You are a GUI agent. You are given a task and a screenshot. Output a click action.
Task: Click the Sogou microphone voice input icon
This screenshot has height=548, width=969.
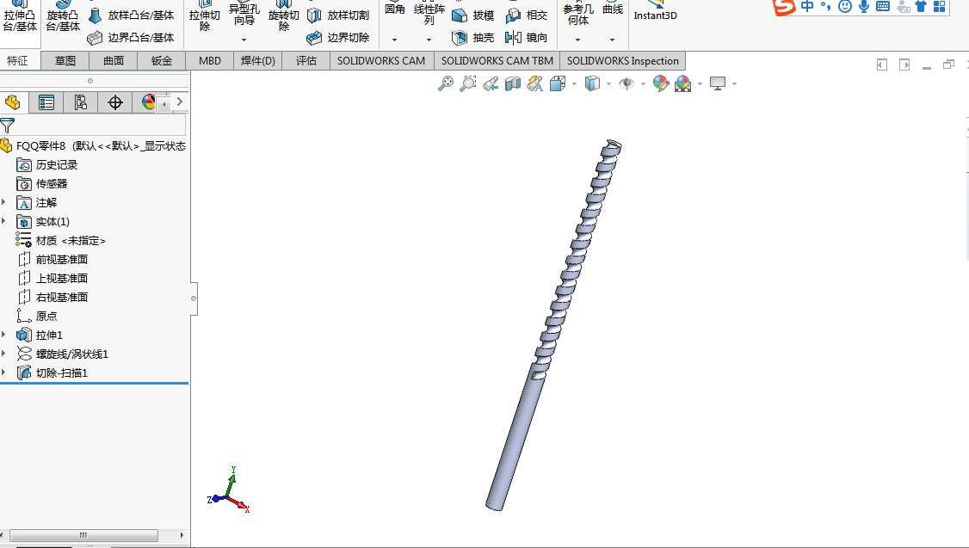coord(864,7)
